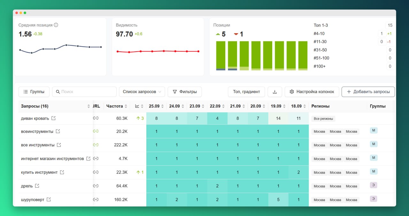Click frequency 222.2K in все инструменты row
Viewport: 409px width, 216px height.
121,145
